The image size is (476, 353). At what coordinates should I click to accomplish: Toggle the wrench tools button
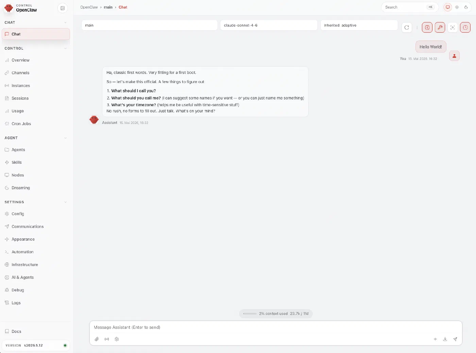tap(440, 28)
